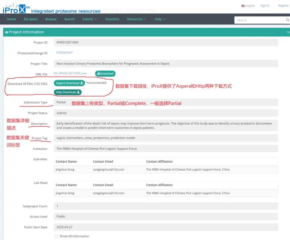Collapse the Project Information panel chevron
The height and width of the screenshot is (240, 290).
pos(288,32)
